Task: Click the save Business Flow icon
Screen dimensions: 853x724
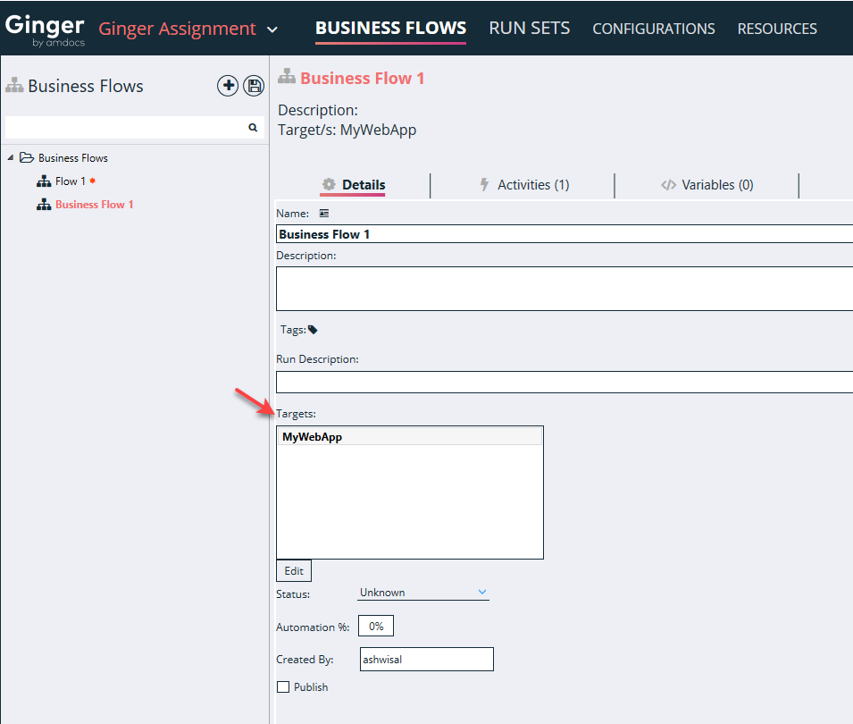Action: [x=254, y=86]
